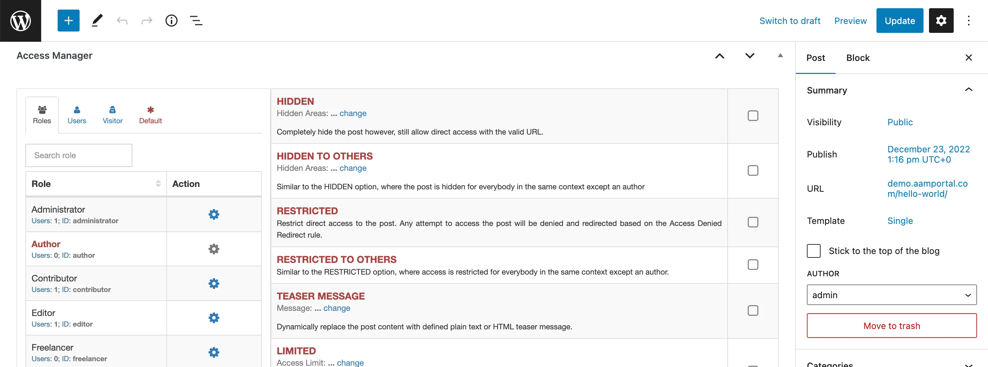
Task: Enable the HIDDEN checkbox
Action: pos(753,116)
